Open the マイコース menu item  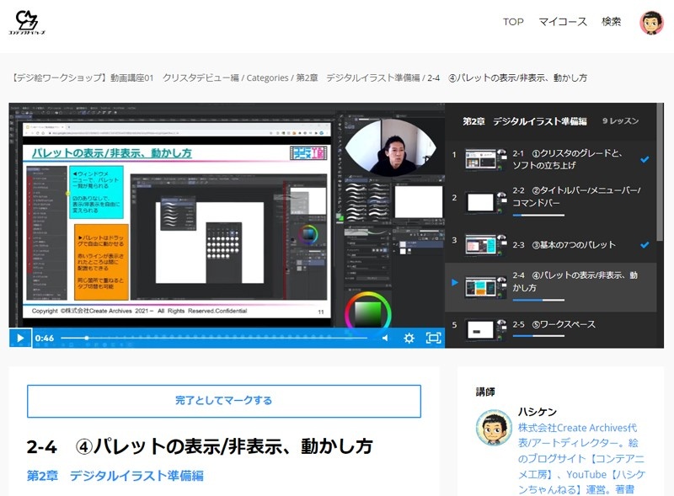click(563, 22)
